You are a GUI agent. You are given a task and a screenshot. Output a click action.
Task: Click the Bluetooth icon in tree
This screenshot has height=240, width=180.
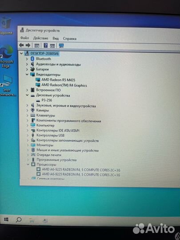pos(32,59)
